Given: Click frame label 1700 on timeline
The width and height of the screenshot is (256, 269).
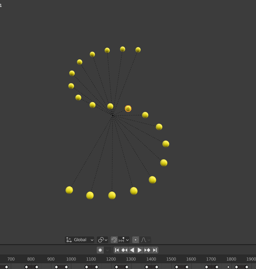Looking at the screenshot, I should click(x=211, y=259).
